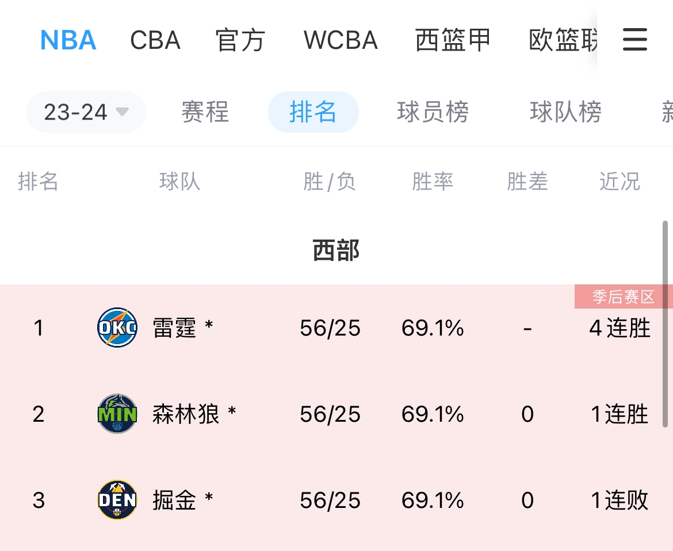
Task: Open the 官方 tab
Action: [x=240, y=40]
